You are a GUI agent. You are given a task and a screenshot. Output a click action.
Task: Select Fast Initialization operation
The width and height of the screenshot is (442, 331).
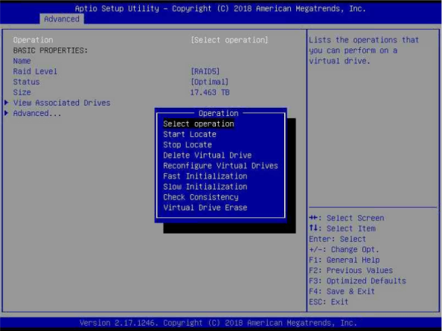coord(205,176)
